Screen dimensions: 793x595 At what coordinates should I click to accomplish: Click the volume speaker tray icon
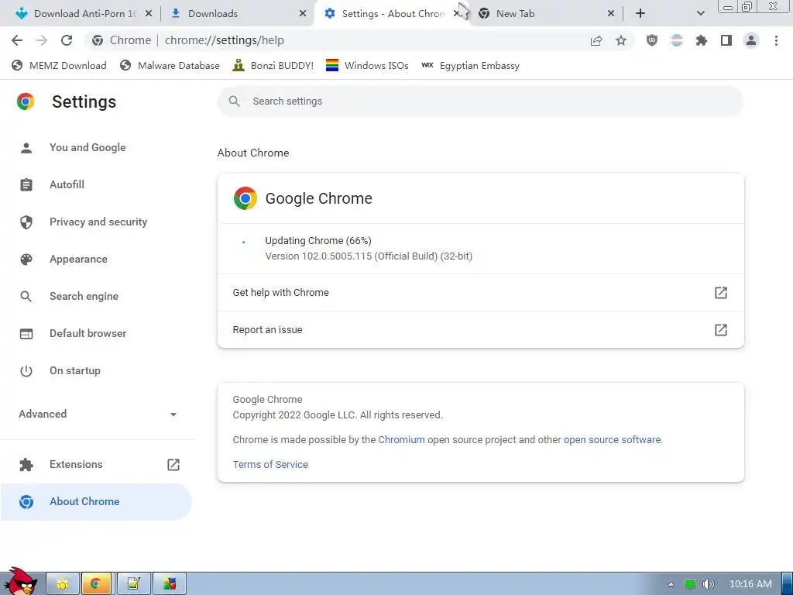[x=709, y=584]
